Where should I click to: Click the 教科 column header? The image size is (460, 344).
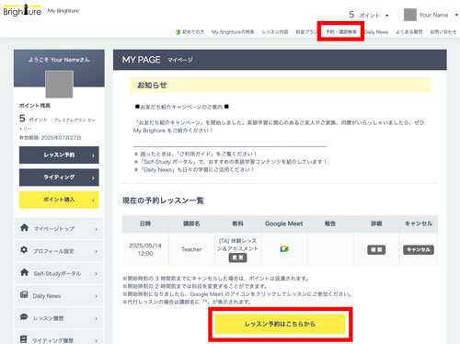click(x=237, y=224)
